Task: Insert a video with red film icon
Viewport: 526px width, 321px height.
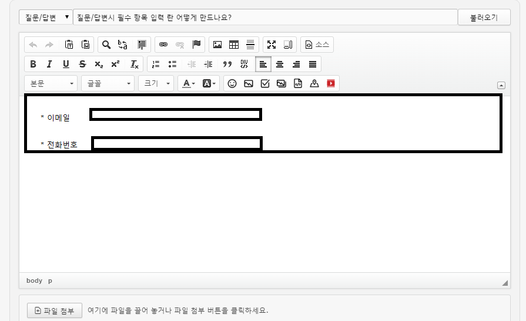Action: point(331,83)
